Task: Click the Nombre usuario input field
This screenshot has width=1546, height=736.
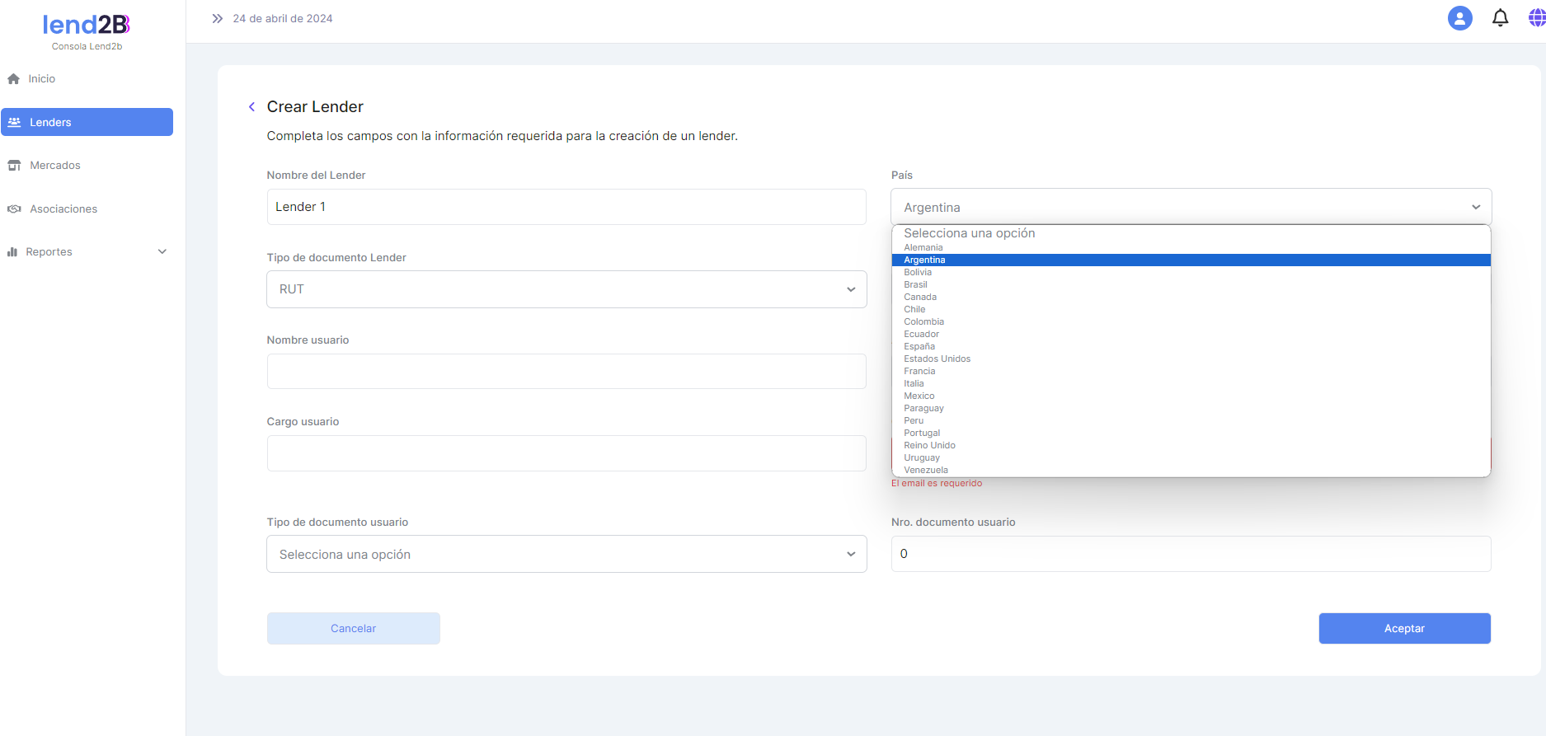Action: 566,372
